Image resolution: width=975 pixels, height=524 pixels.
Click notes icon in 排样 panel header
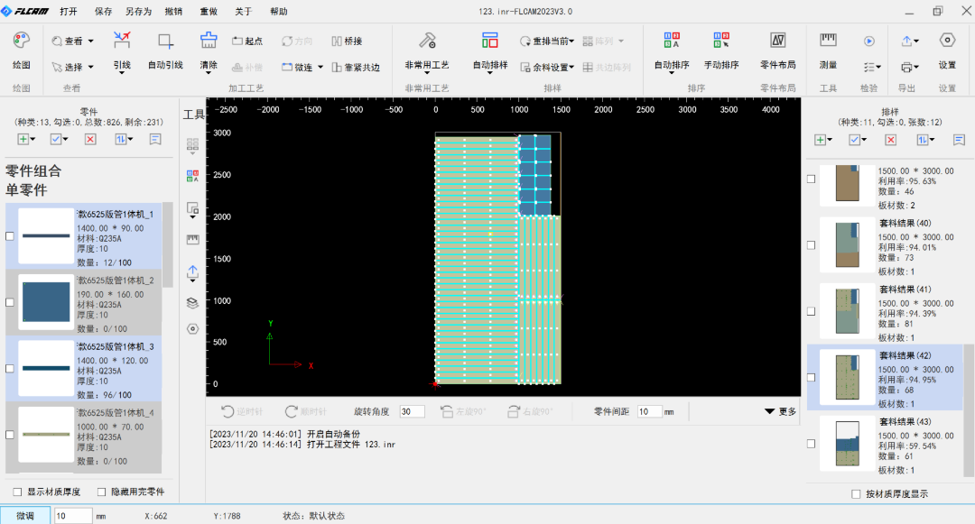[x=959, y=140]
